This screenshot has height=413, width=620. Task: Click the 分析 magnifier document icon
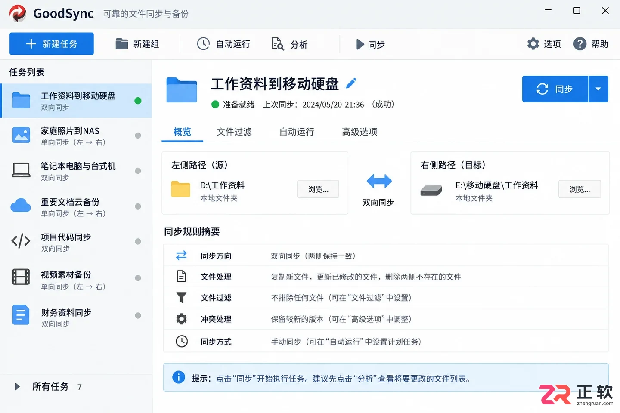278,44
